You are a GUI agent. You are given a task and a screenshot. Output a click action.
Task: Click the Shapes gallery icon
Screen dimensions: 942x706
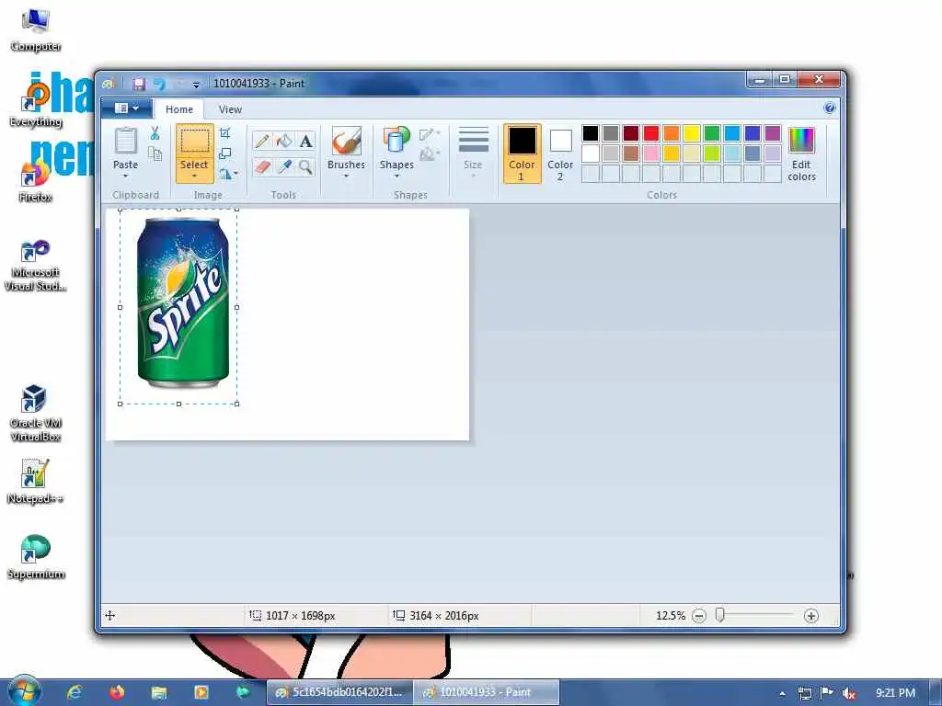click(x=396, y=142)
